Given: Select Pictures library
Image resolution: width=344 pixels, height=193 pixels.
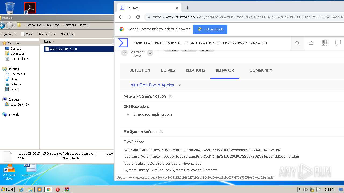Looking at the screenshot, I should [x=16, y=84].
